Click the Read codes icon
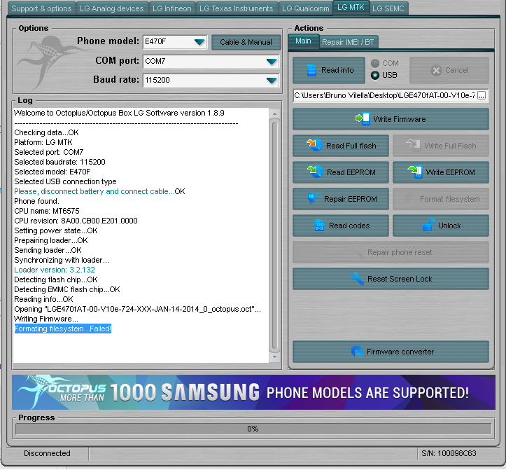 [319, 225]
